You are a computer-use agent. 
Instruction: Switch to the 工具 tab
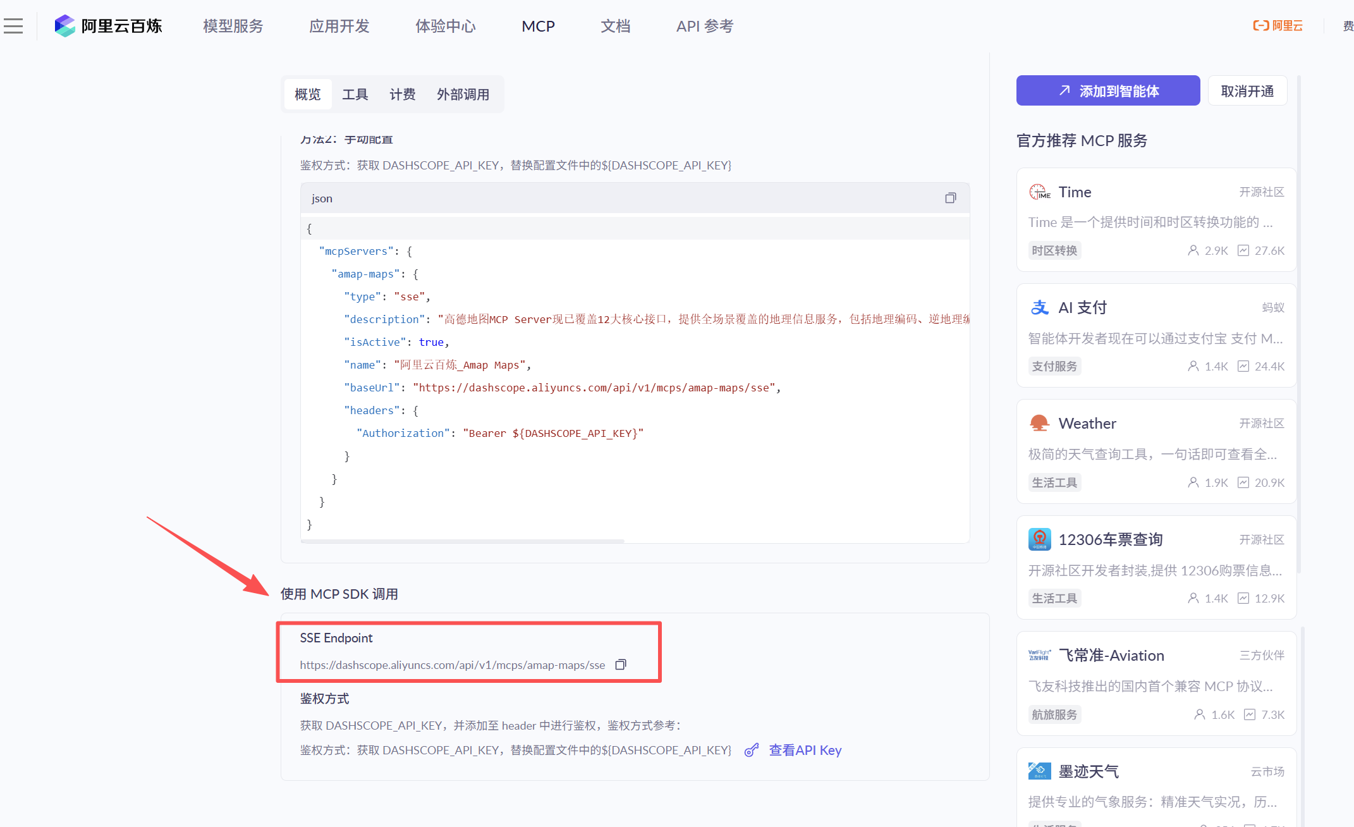(355, 94)
